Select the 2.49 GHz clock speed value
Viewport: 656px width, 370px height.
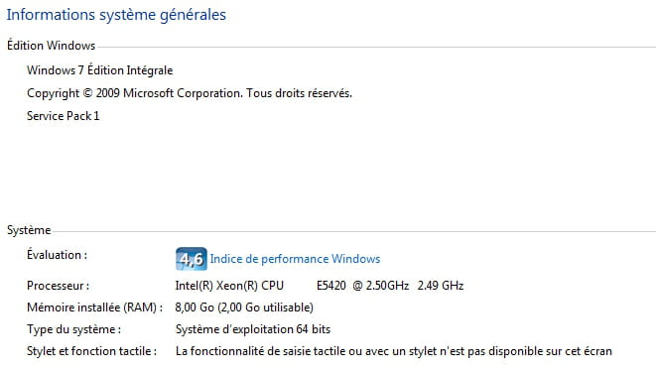tap(441, 286)
